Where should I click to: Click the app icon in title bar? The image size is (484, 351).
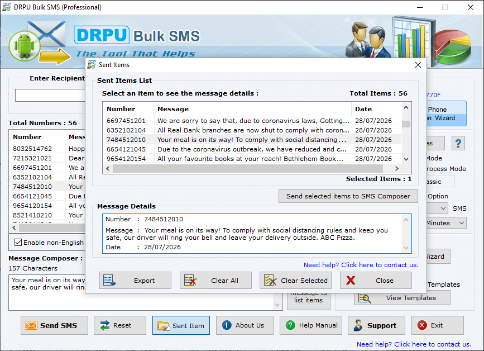[7, 7]
